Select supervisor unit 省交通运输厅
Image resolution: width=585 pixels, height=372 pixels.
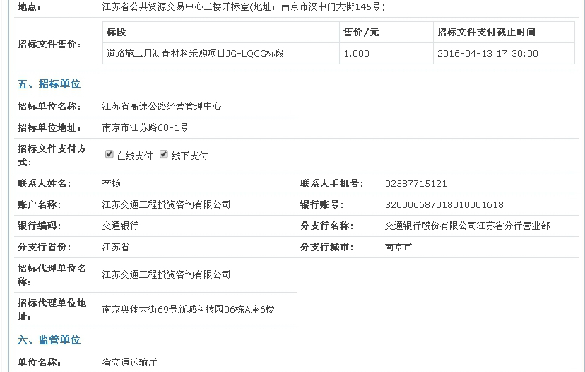(129, 362)
